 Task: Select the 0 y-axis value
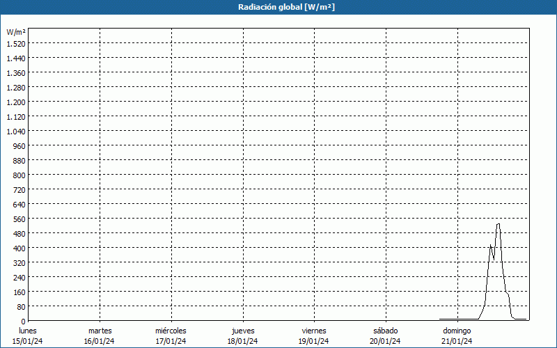[24, 322]
